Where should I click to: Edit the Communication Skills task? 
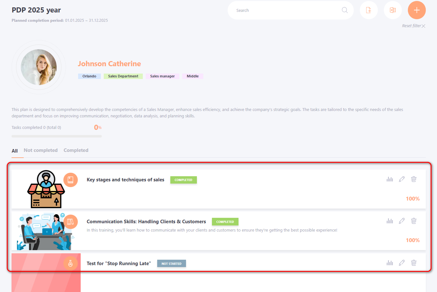tap(402, 221)
